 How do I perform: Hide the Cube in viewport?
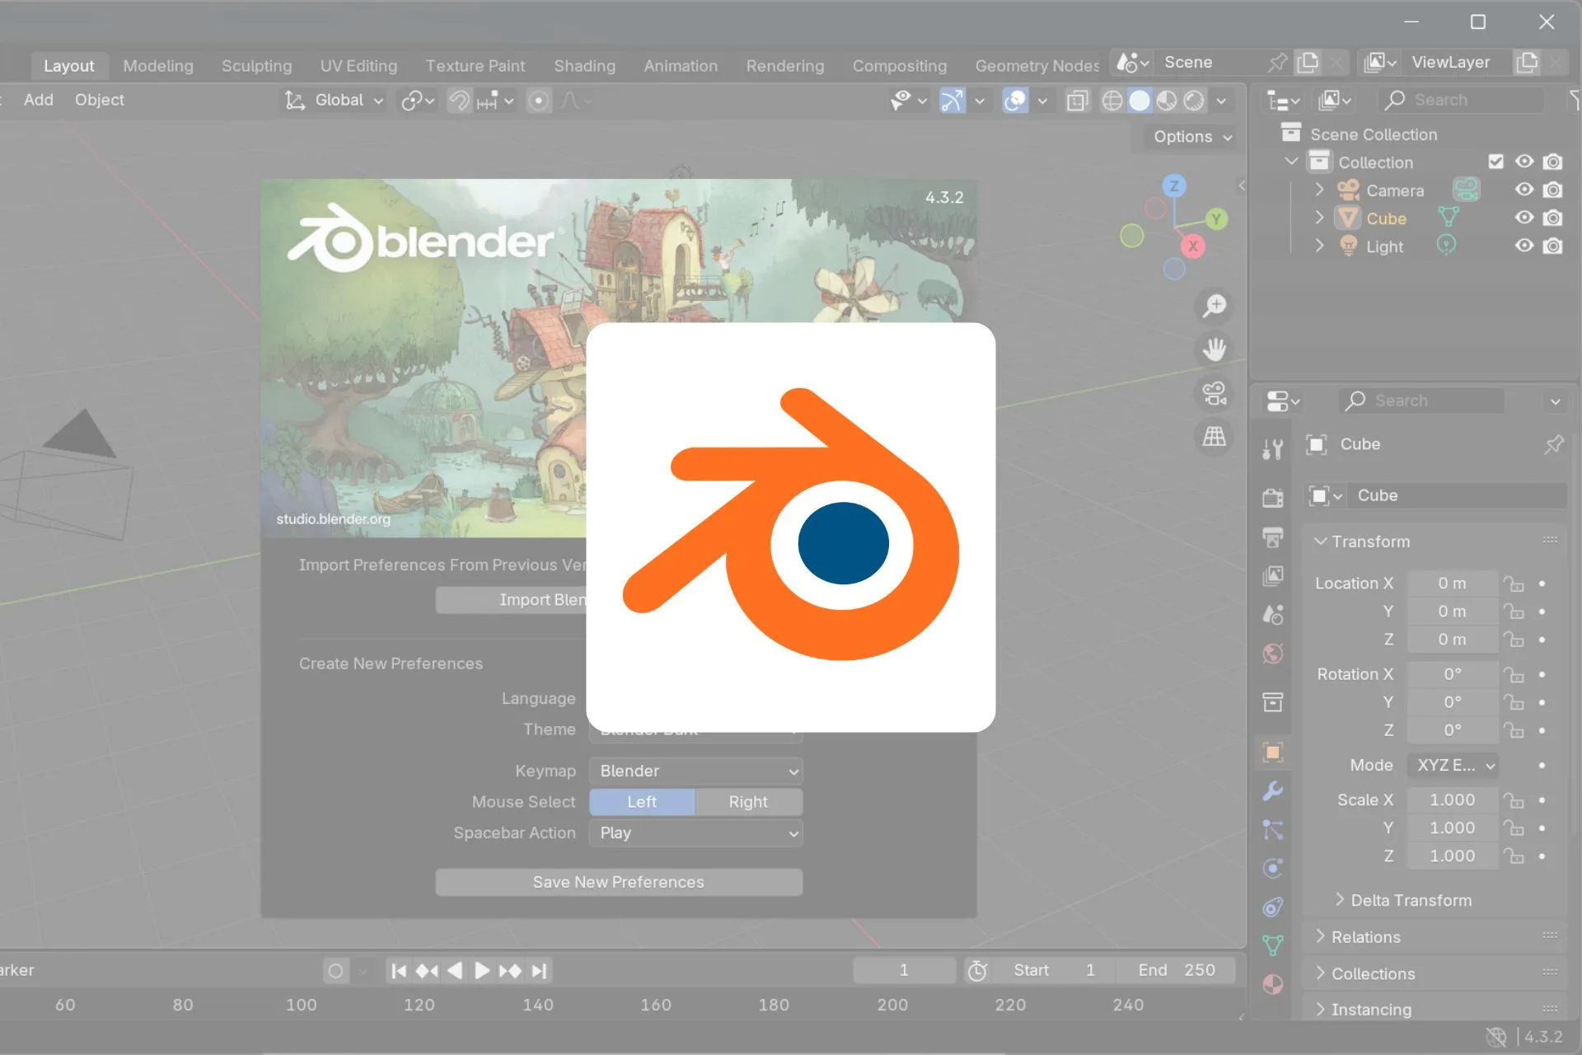1524,218
